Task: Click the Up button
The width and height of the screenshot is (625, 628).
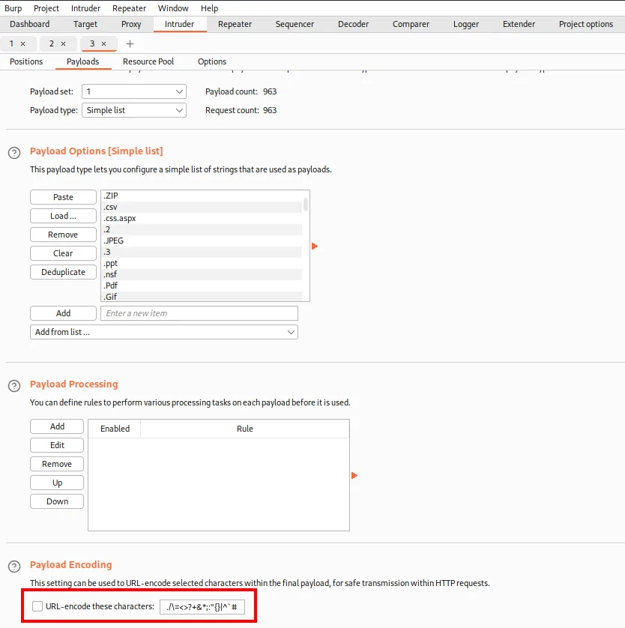Action: coord(57,483)
